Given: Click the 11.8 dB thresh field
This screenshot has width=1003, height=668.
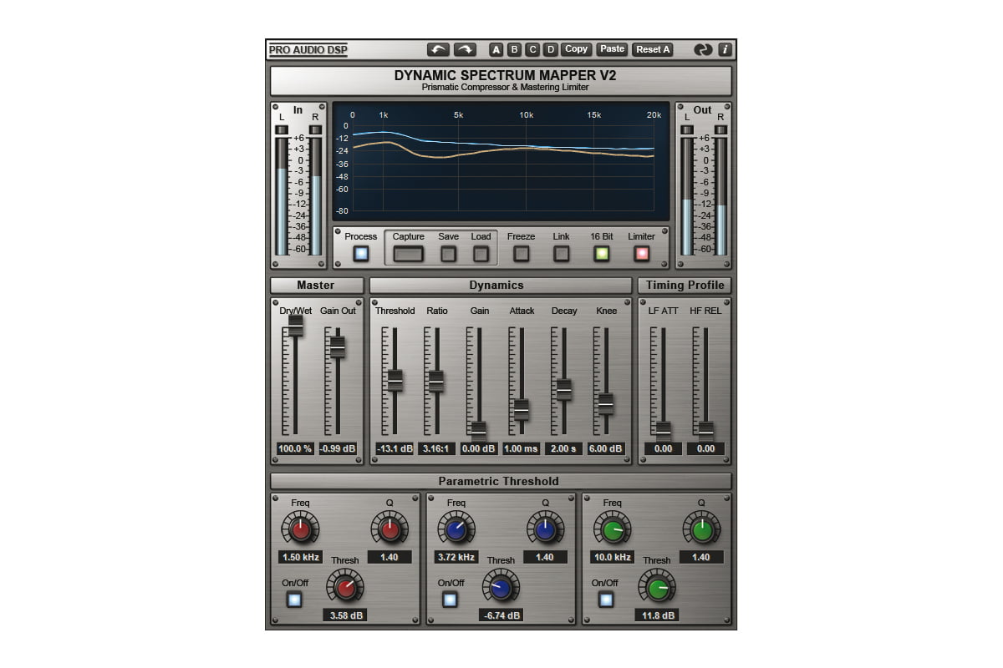Looking at the screenshot, I should 657,615.
